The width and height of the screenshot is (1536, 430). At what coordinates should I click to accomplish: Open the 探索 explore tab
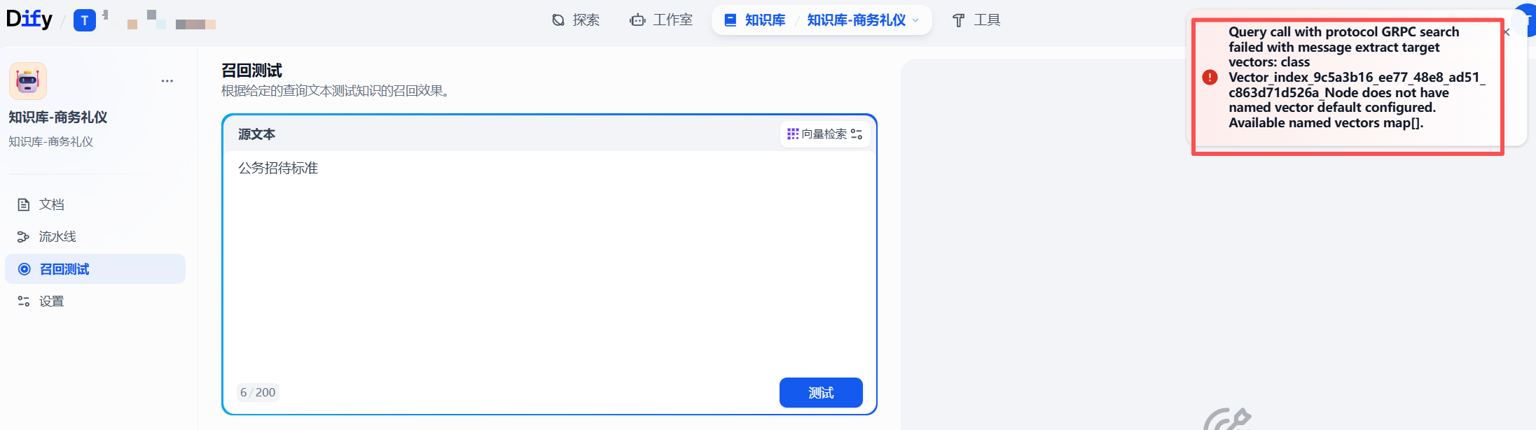(x=576, y=20)
